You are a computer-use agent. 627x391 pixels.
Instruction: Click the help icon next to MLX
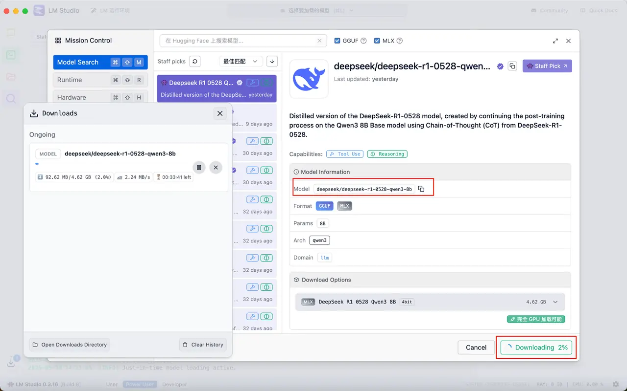[399, 41]
